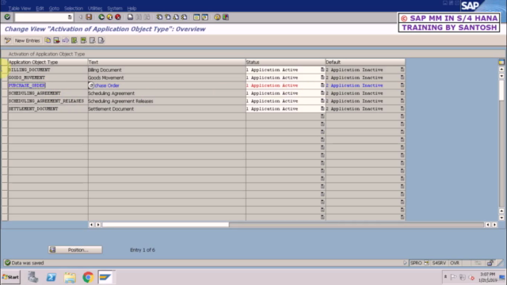Select the SETTLEMENT_DOCUMENT row selector

click(5, 109)
